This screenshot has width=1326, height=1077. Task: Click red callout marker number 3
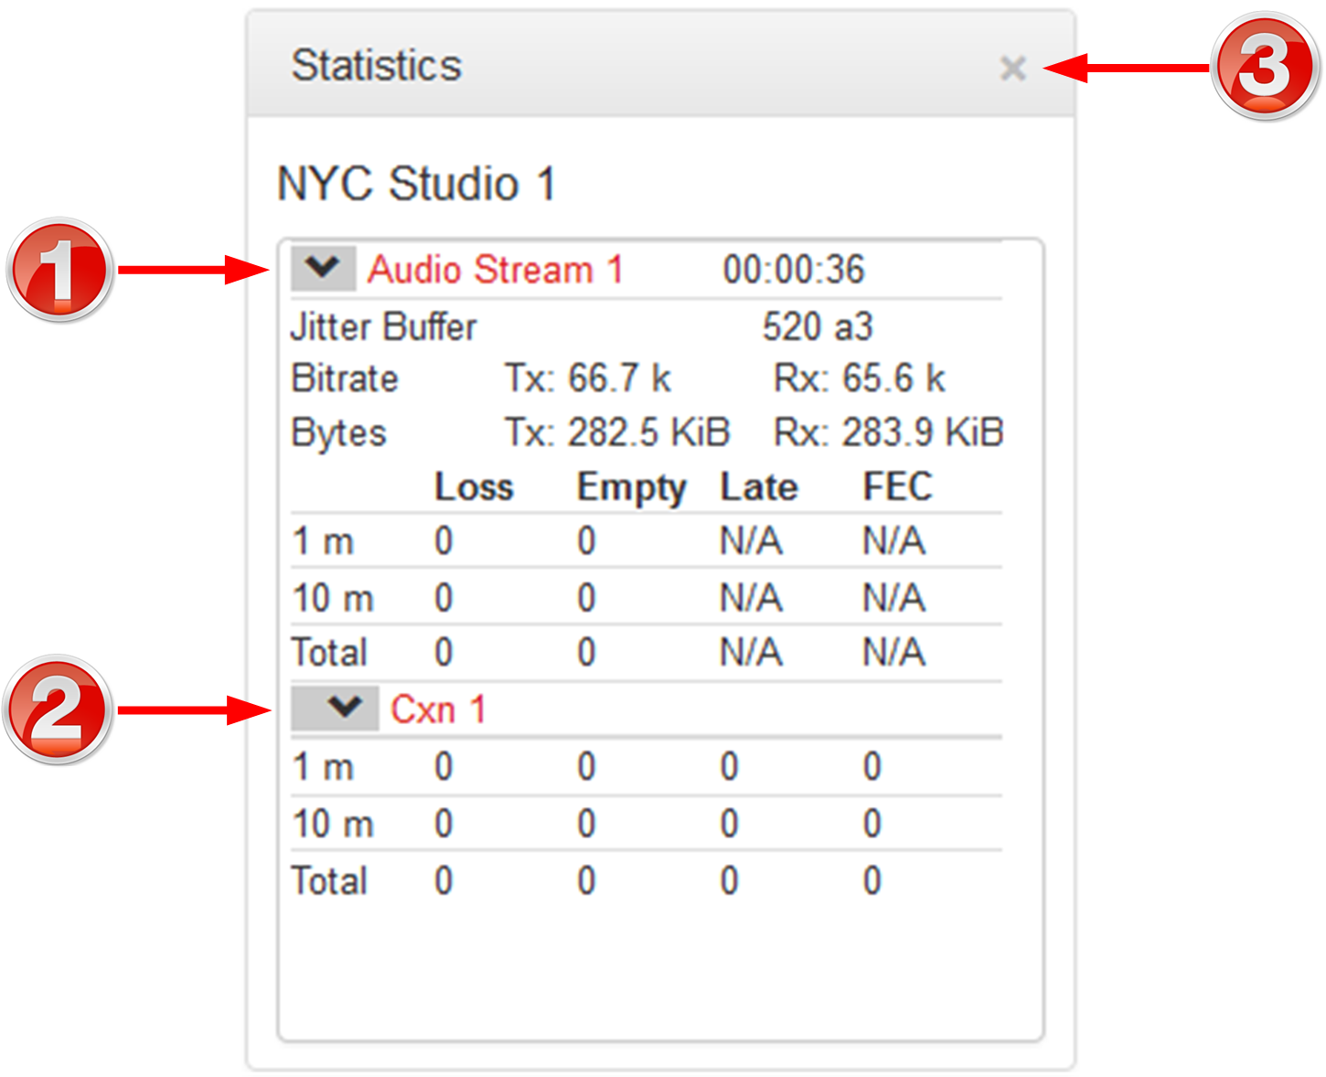(1265, 67)
